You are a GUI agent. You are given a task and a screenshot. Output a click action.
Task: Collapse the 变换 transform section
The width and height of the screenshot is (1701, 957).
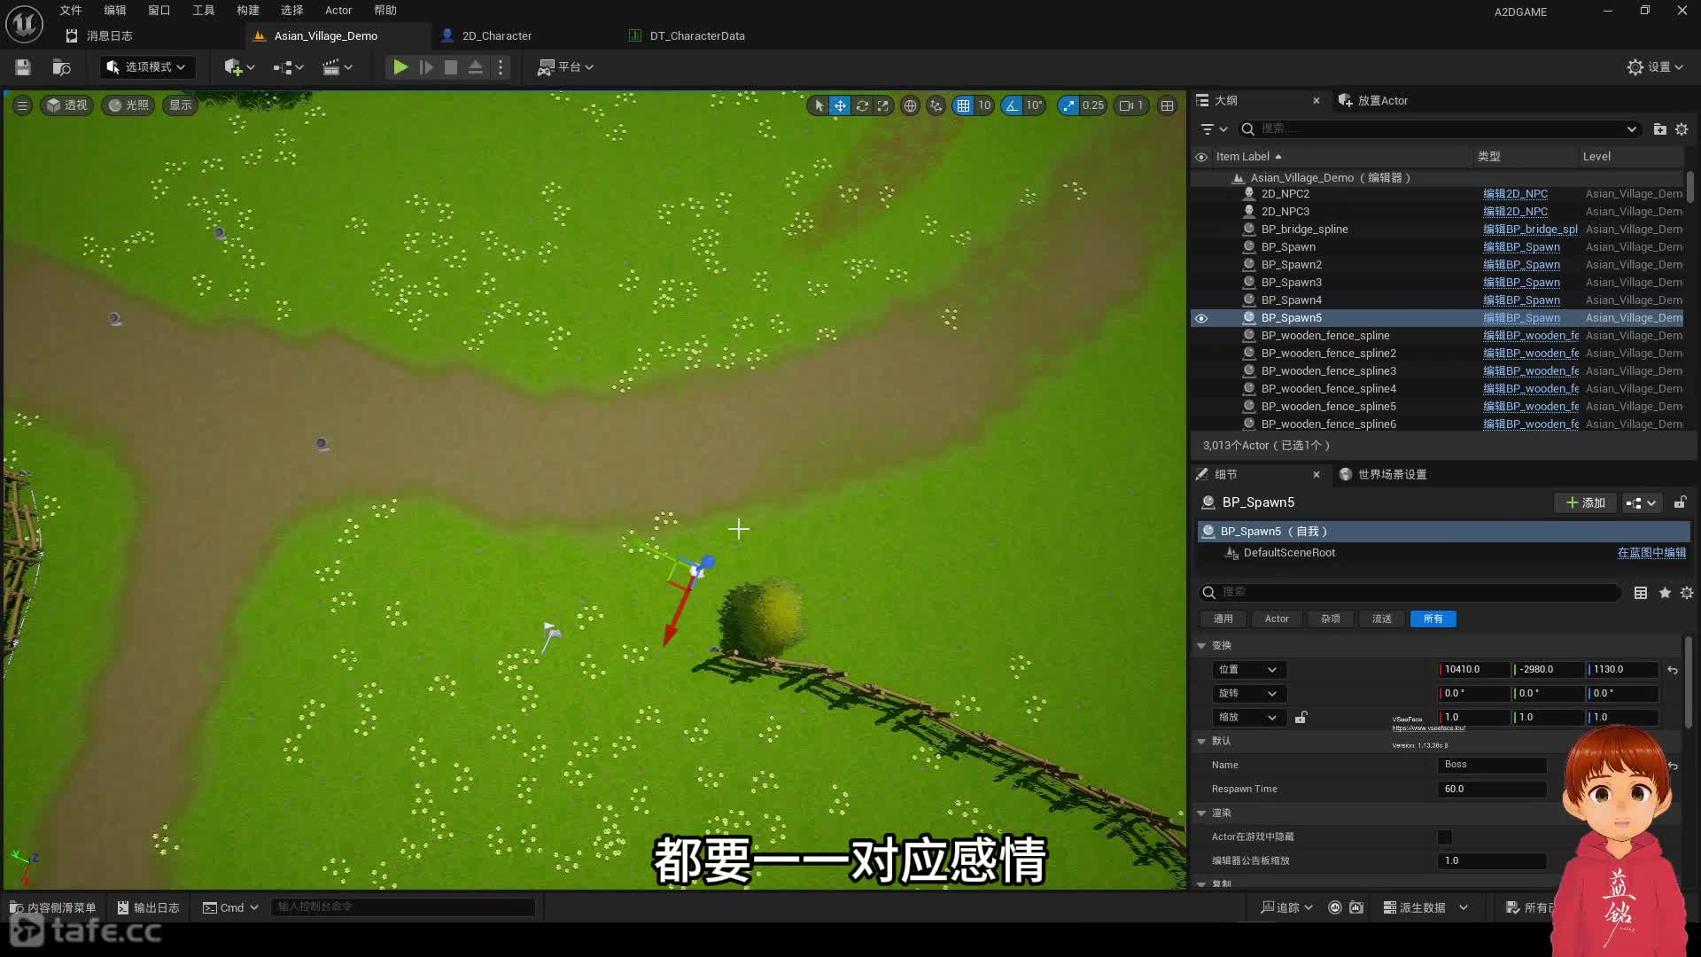point(1201,646)
